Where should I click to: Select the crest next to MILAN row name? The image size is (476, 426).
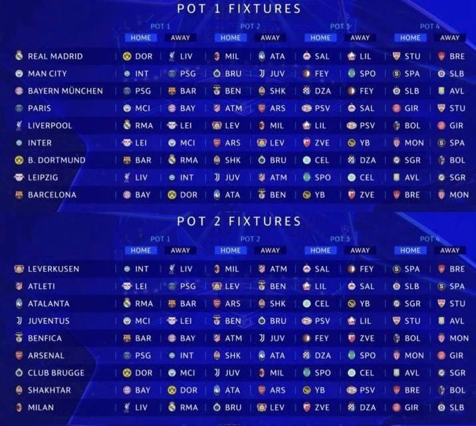[19, 407]
